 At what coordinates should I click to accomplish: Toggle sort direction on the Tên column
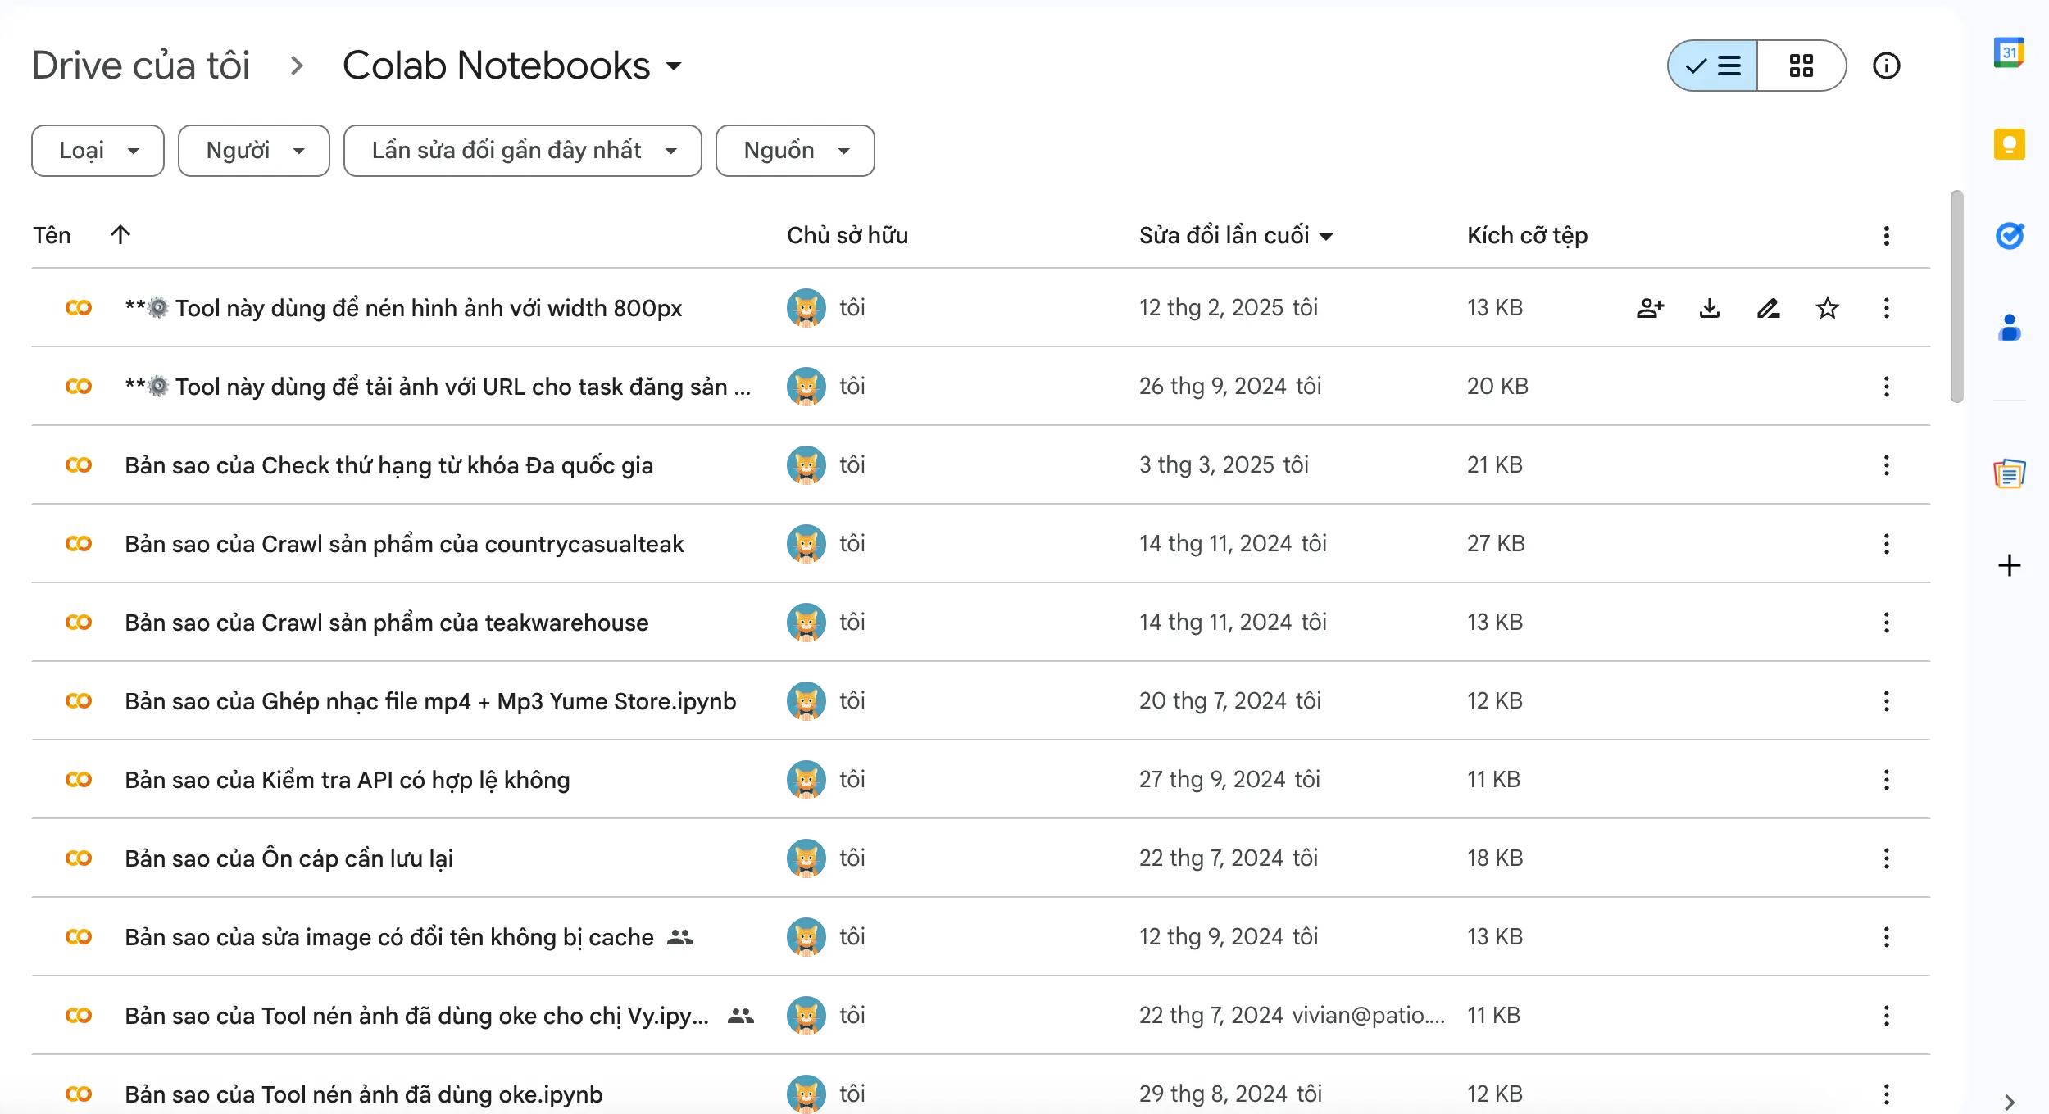(x=120, y=235)
